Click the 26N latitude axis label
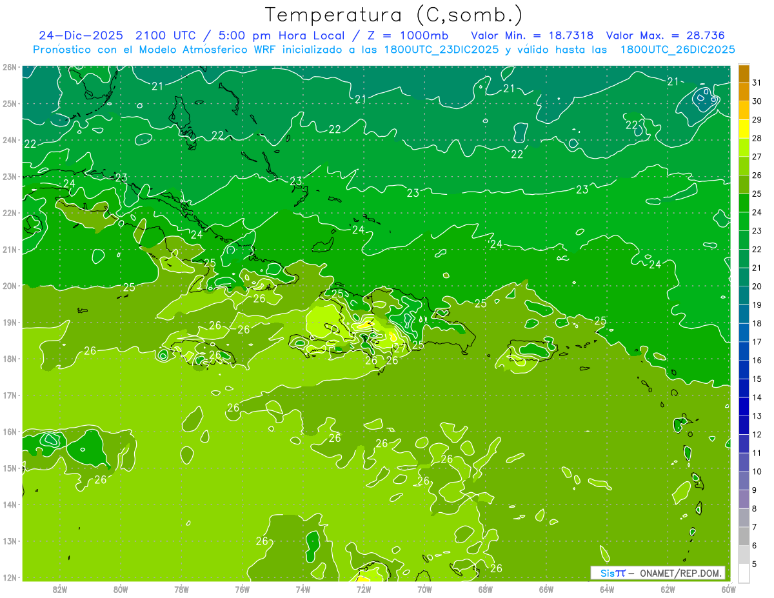 (x=9, y=67)
